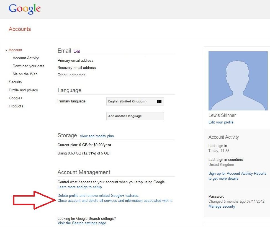The width and height of the screenshot is (270, 232).
Task: Click Add another language button
Action: (x=135, y=116)
